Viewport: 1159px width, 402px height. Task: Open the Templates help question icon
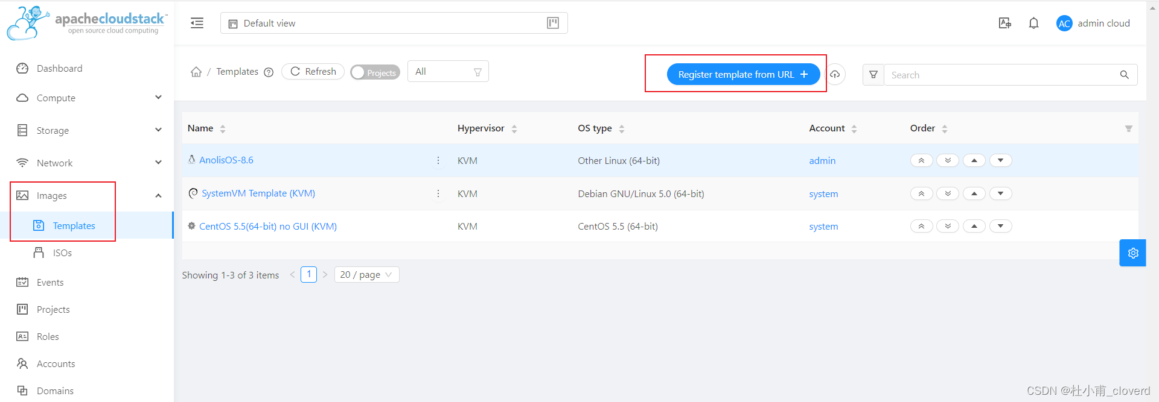click(x=269, y=72)
